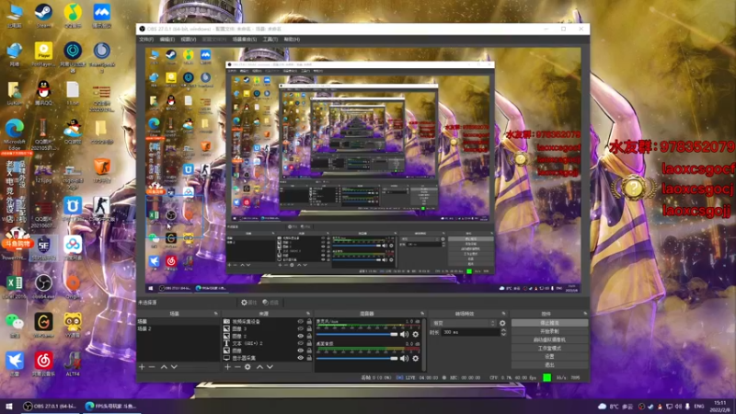Undock the transitions panel via header icon

(x=503, y=314)
